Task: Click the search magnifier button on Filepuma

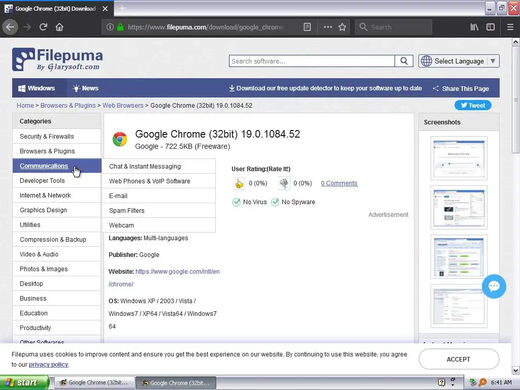Action: [404, 61]
